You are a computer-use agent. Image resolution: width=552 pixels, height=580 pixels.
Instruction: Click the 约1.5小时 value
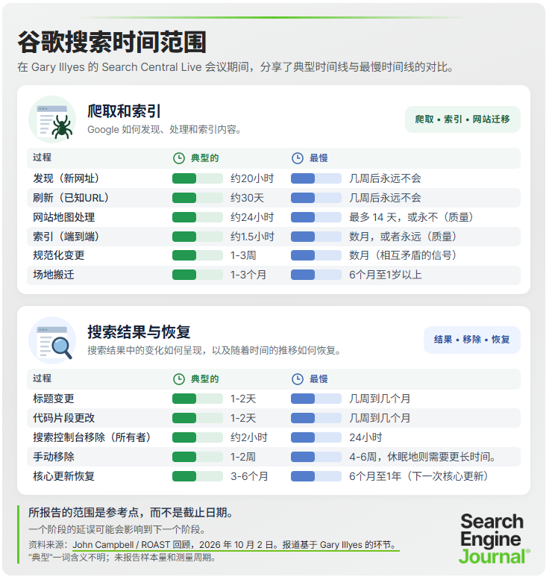coord(252,237)
